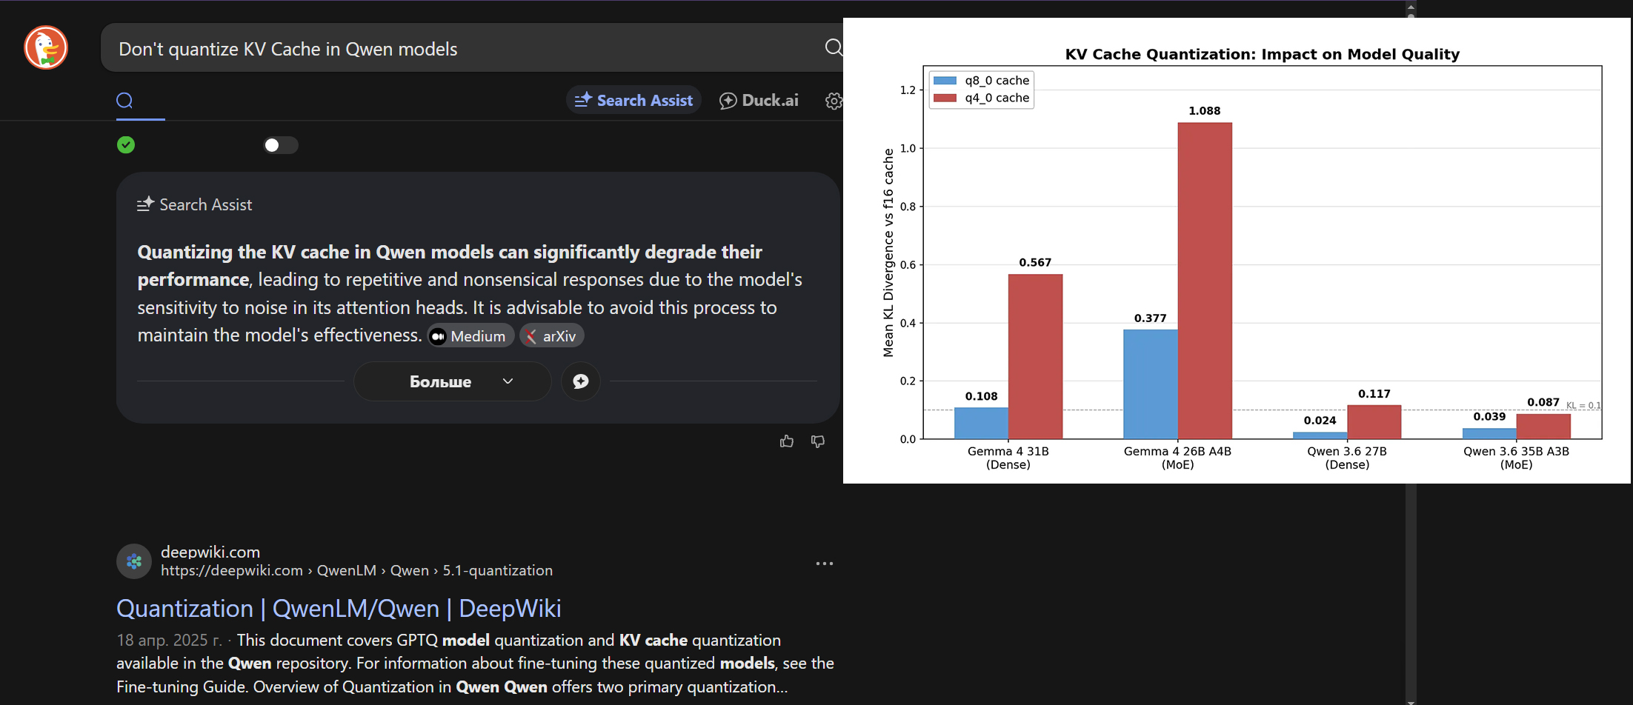
Task: Click the 0.567 bar value label
Action: (x=1035, y=262)
